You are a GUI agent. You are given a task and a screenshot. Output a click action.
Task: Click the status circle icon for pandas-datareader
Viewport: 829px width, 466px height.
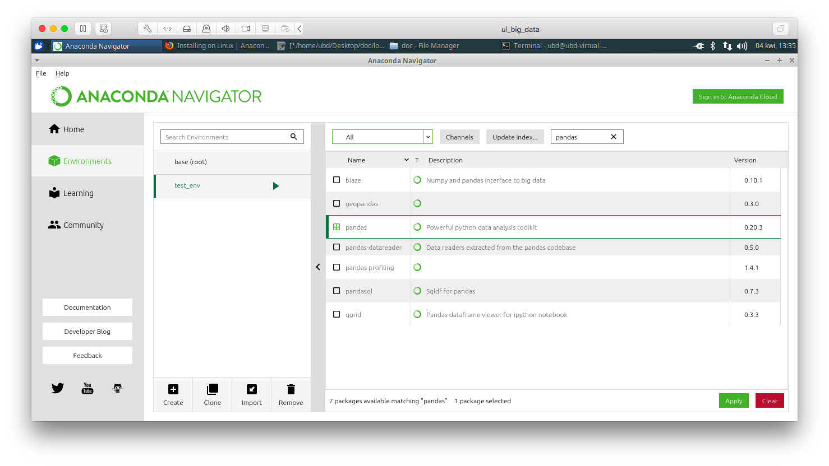tap(417, 247)
